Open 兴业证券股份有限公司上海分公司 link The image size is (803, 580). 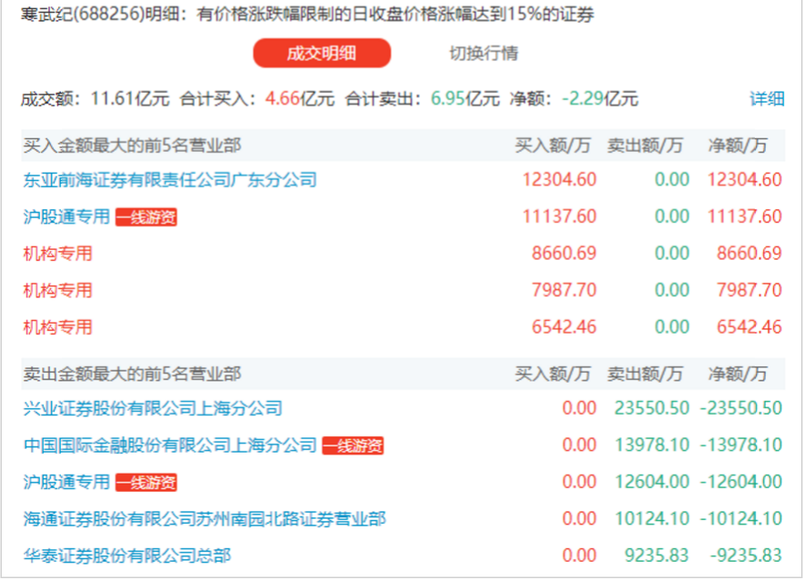(153, 408)
